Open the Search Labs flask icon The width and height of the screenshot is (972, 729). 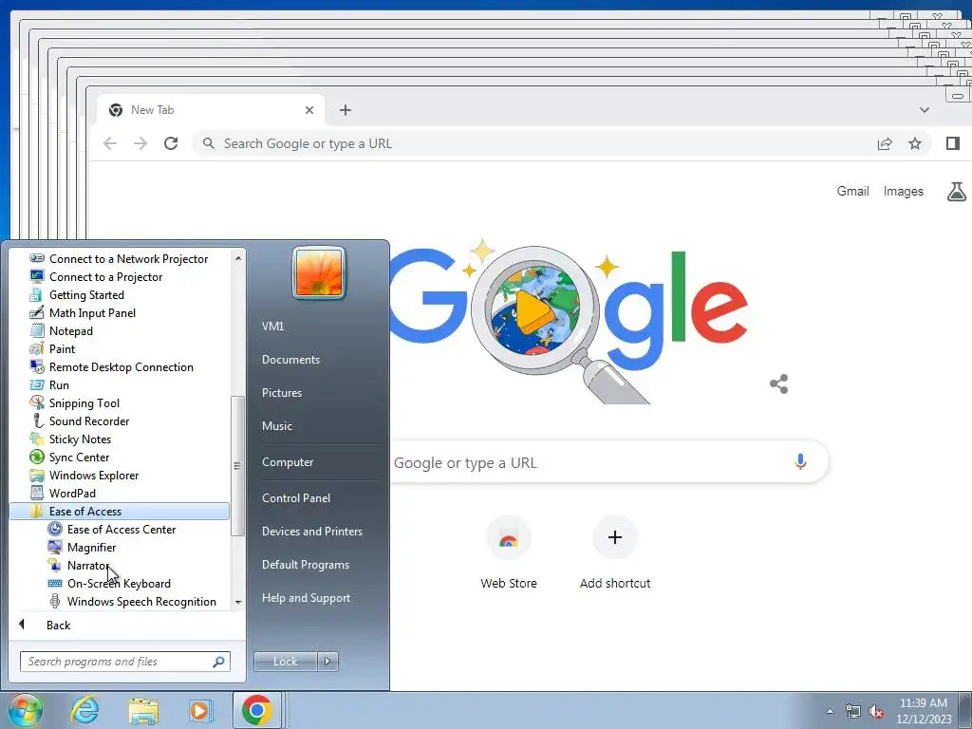click(x=957, y=192)
